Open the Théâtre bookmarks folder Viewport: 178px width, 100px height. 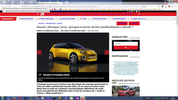(x=124, y=9)
